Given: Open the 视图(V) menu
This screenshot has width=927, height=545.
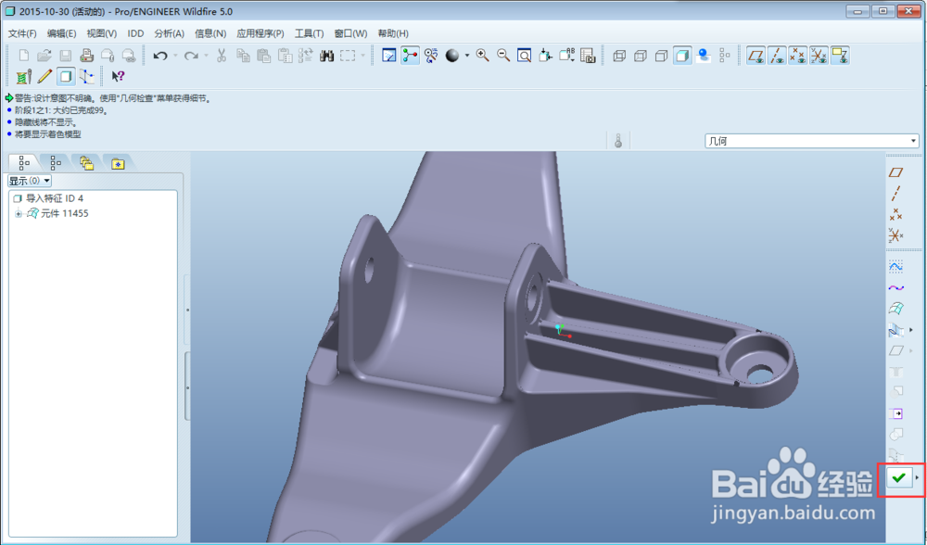Looking at the screenshot, I should pyautogui.click(x=101, y=33).
